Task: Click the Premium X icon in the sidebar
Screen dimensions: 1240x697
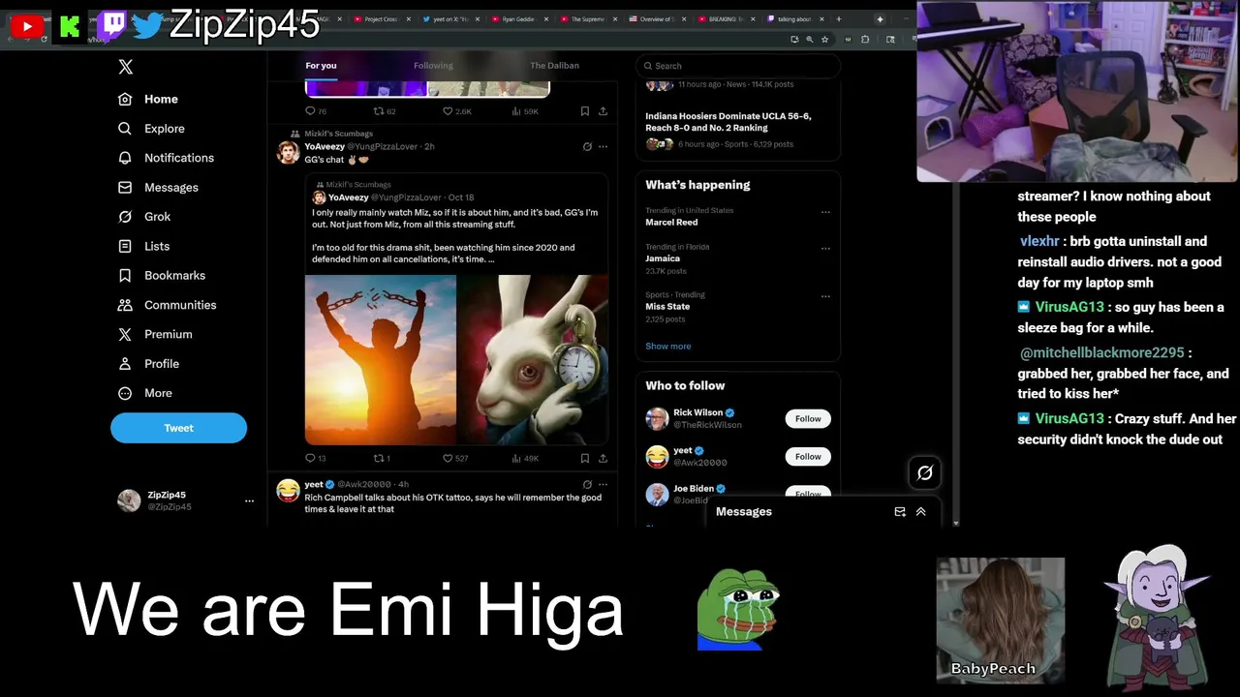Action: coord(125,334)
